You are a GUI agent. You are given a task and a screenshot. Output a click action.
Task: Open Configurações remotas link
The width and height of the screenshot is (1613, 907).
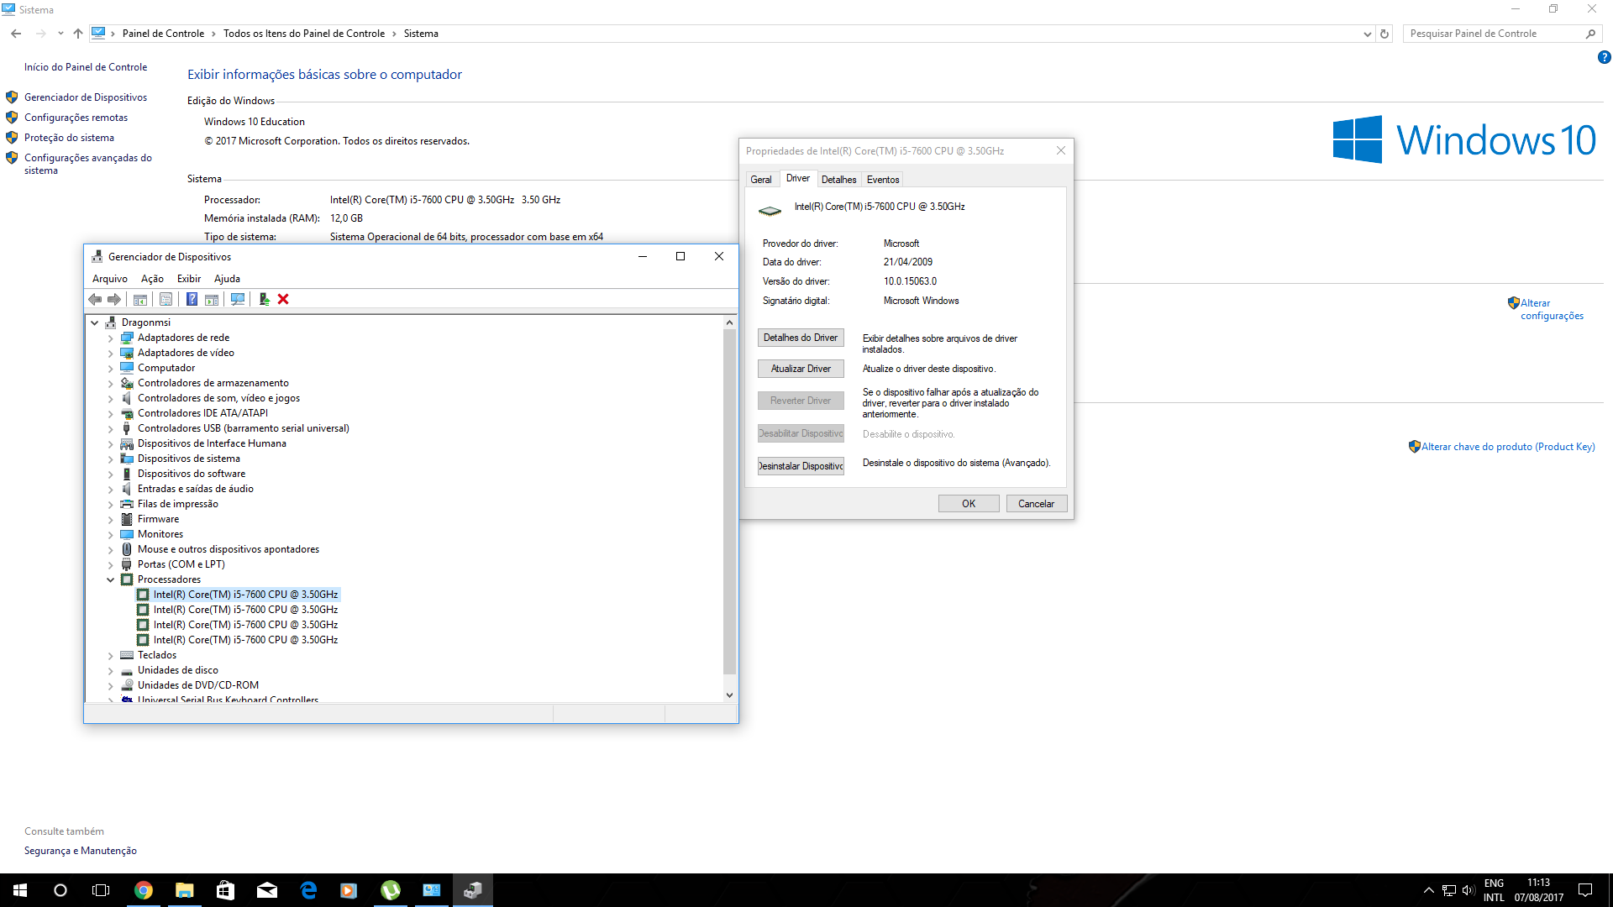(76, 118)
